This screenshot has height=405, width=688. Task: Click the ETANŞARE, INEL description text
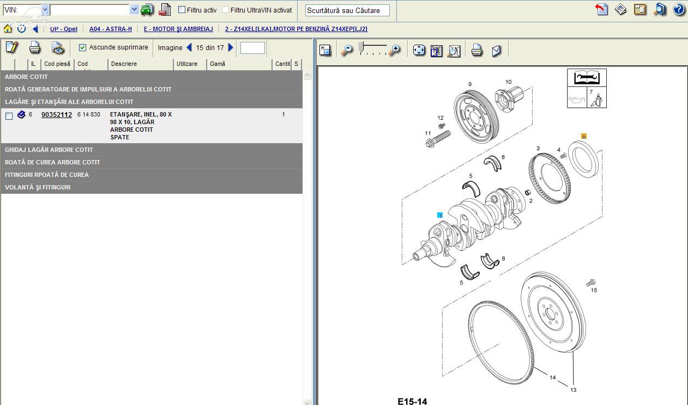pos(141,126)
